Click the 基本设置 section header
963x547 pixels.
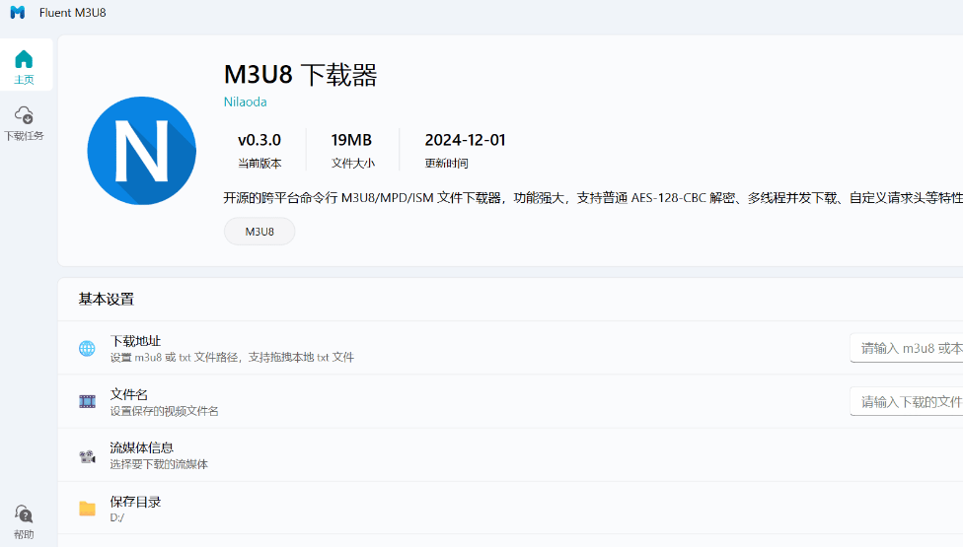pyautogui.click(x=107, y=299)
